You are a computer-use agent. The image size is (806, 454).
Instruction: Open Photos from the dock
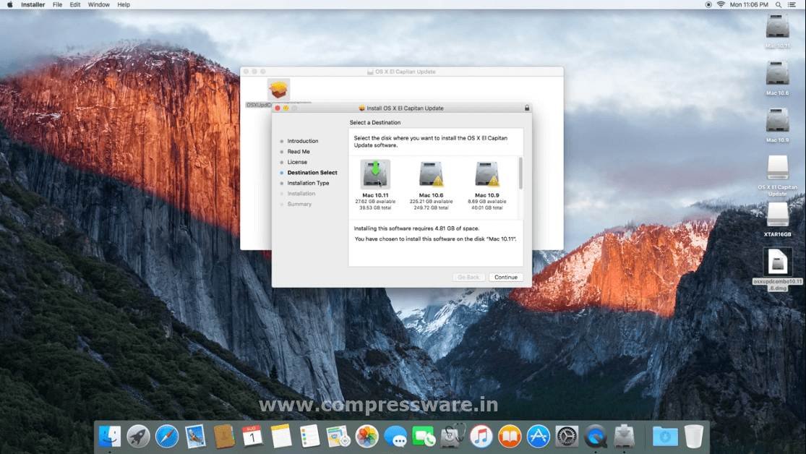[367, 437]
